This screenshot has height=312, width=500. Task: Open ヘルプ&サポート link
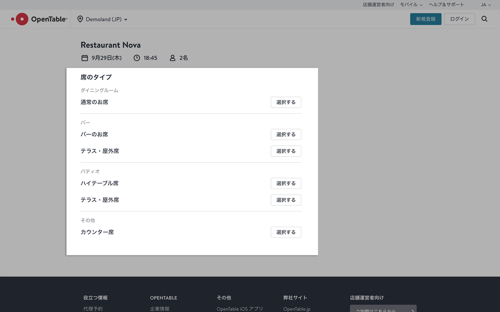pyautogui.click(x=446, y=5)
